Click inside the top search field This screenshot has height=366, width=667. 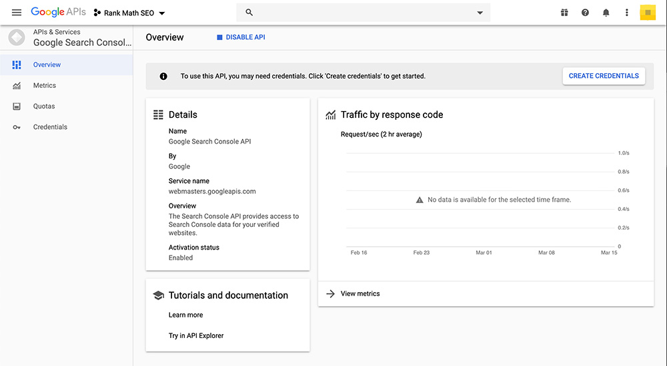(360, 13)
